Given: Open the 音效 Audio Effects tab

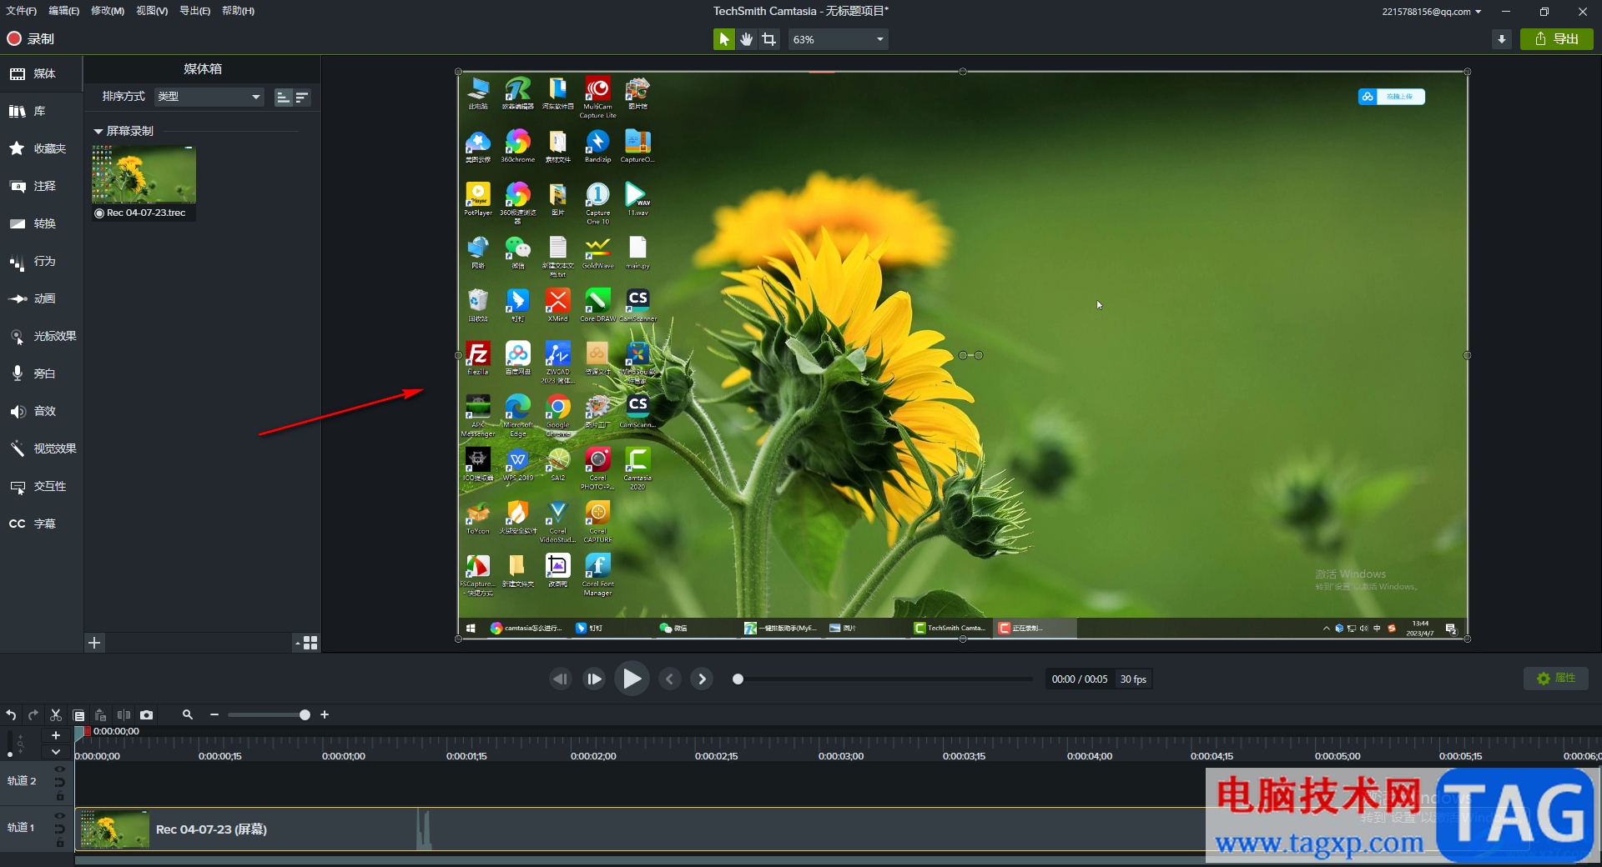Looking at the screenshot, I should point(41,411).
